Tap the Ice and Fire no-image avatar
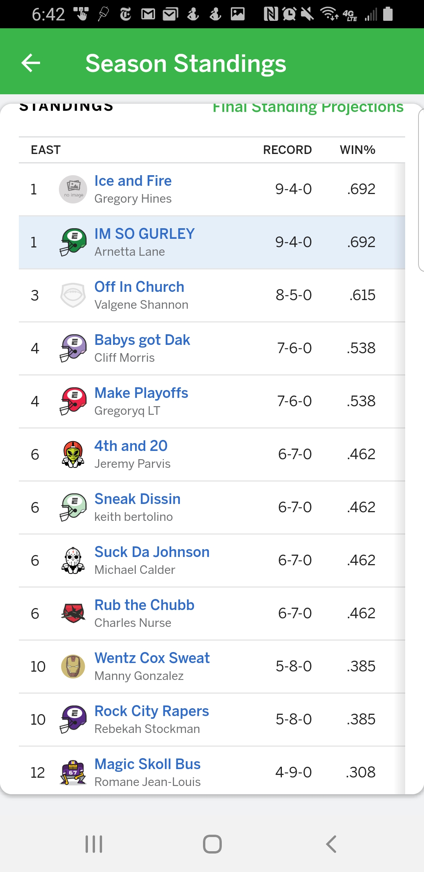Image resolution: width=424 pixels, height=872 pixels. pyautogui.click(x=73, y=189)
